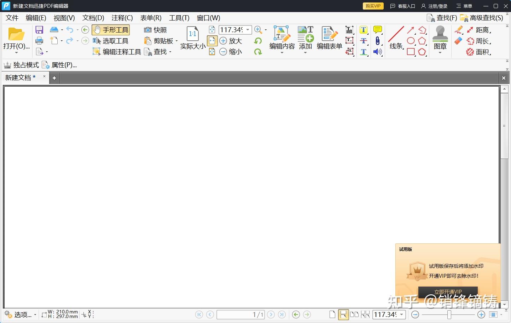Expand the Edit Content (编辑内容) dropdown
This screenshot has height=323, width=511.
click(x=282, y=53)
